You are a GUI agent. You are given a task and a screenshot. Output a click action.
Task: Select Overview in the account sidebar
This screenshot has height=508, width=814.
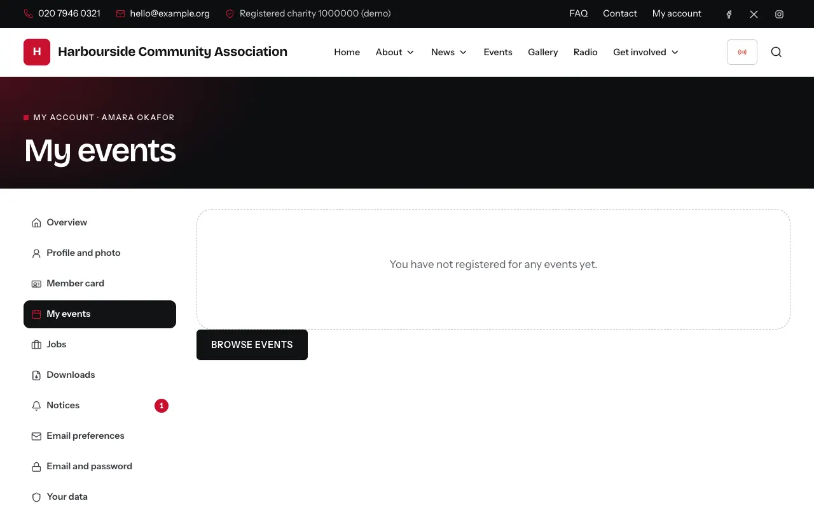[100, 223]
